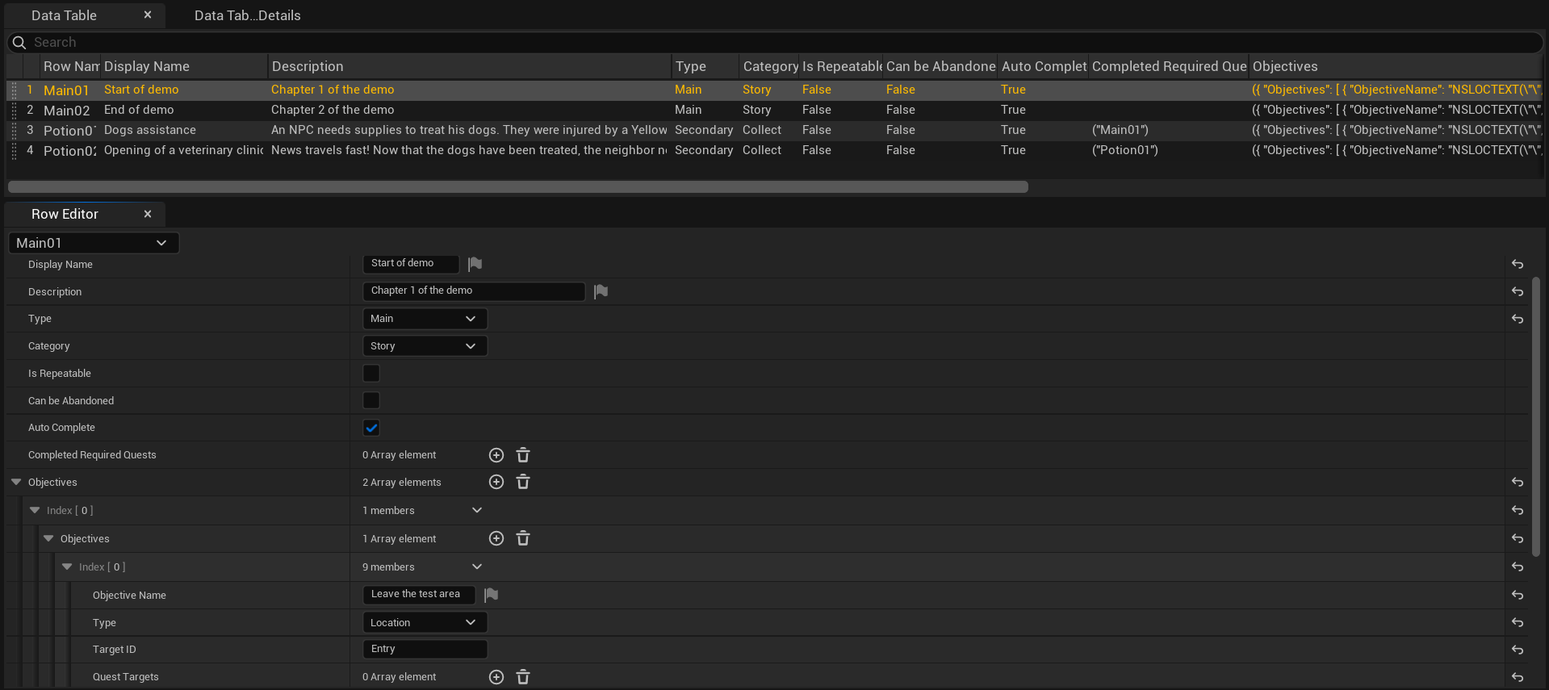The image size is (1549, 690).
Task: Click the table horizontal scrollbar
Action: [518, 187]
